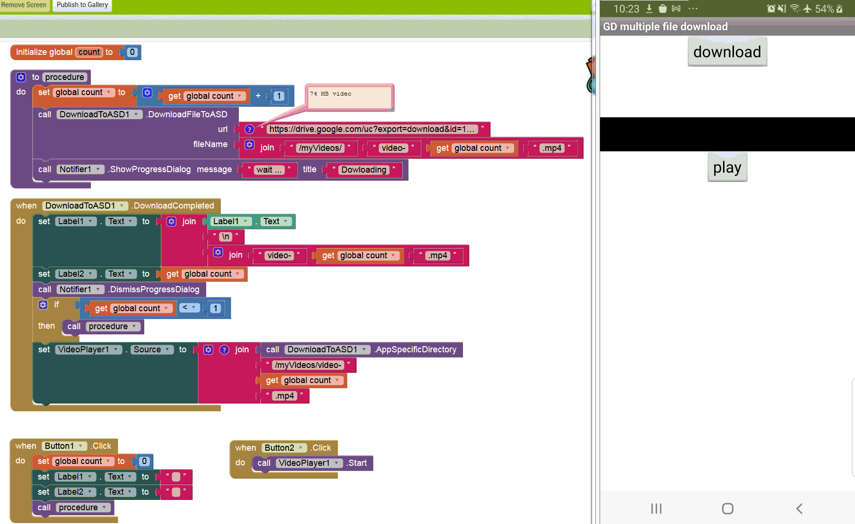Click the black video player area
The image size is (855, 524).
[727, 134]
